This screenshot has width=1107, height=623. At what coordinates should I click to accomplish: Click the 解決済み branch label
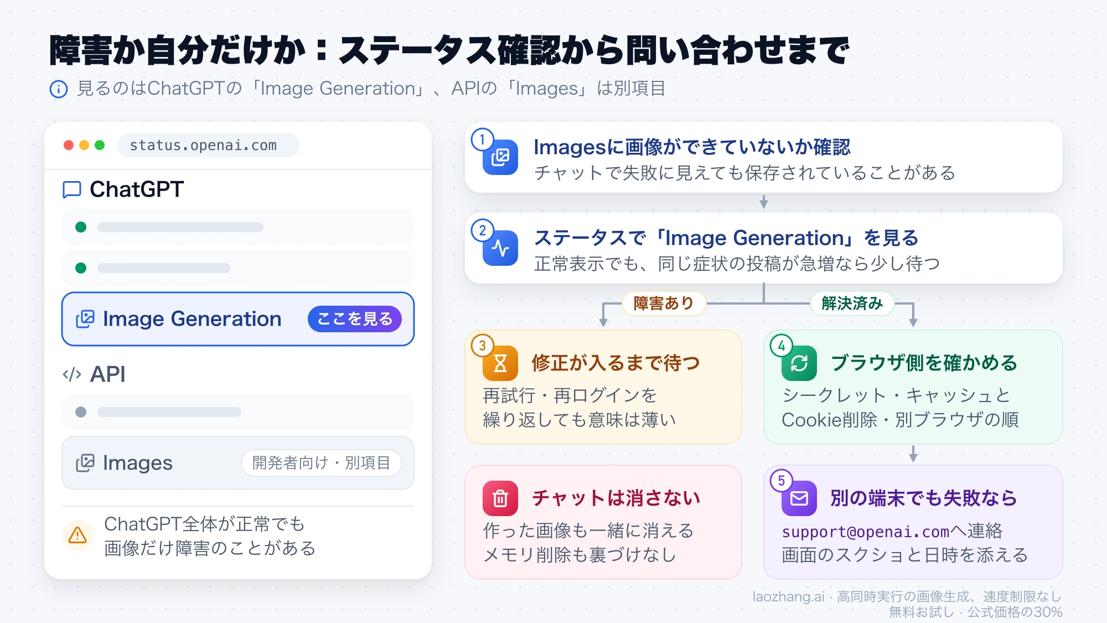[852, 303]
